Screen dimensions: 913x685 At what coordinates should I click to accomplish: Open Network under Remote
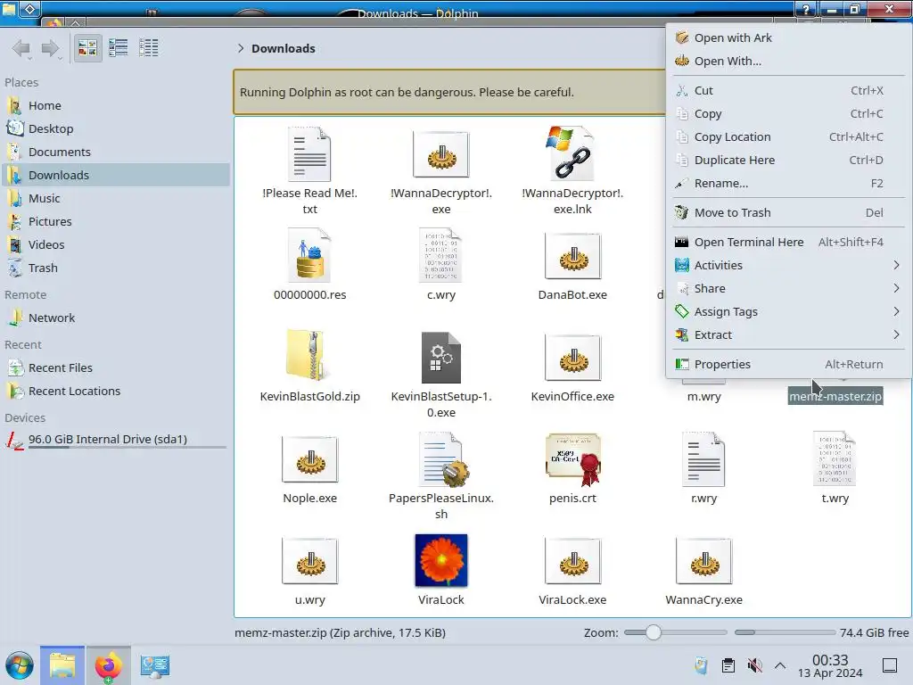115,318
